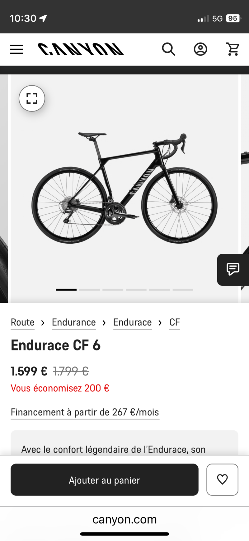This screenshot has height=541, width=249.
Task: Select the second gallery slide indicator
Action: pyautogui.click(x=89, y=290)
